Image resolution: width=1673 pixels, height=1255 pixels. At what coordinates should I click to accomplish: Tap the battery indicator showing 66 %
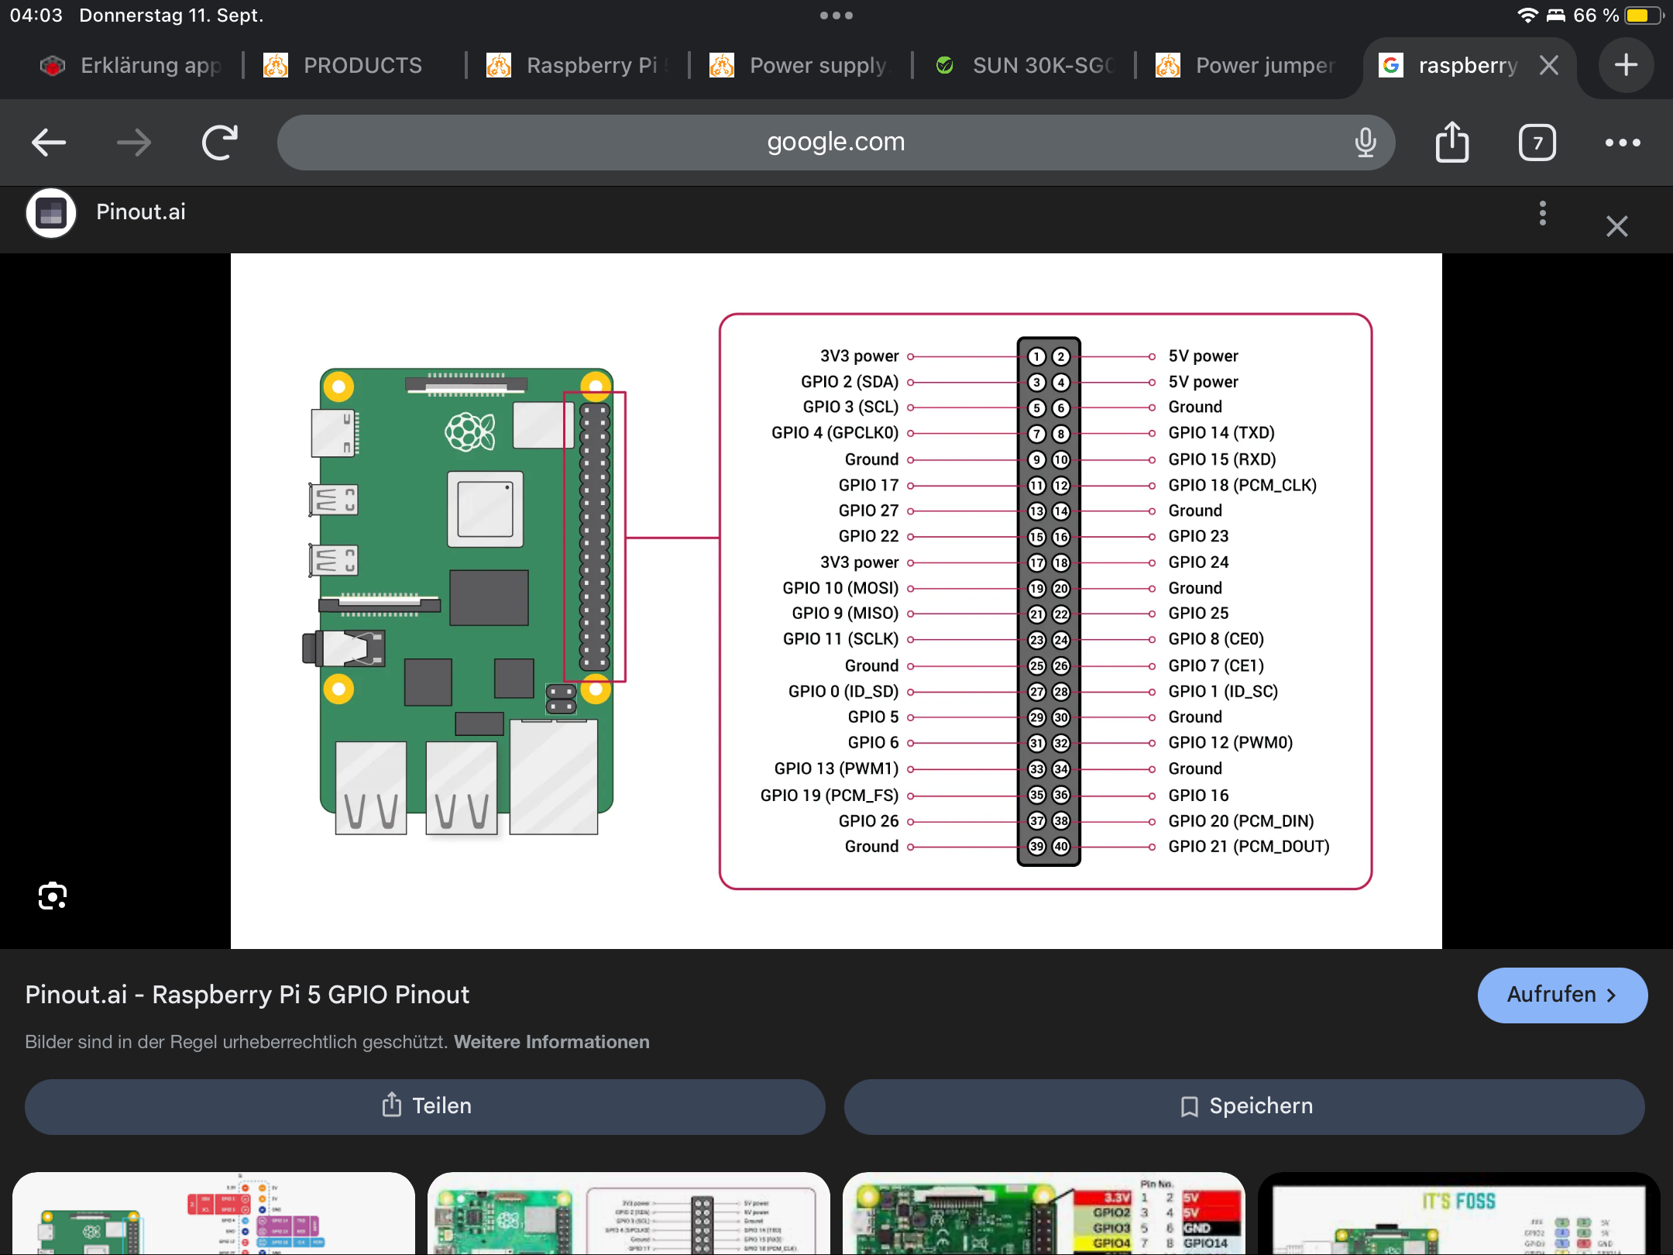(x=1644, y=15)
